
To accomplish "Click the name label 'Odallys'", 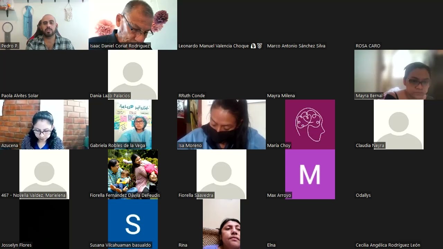I will tap(363, 195).
